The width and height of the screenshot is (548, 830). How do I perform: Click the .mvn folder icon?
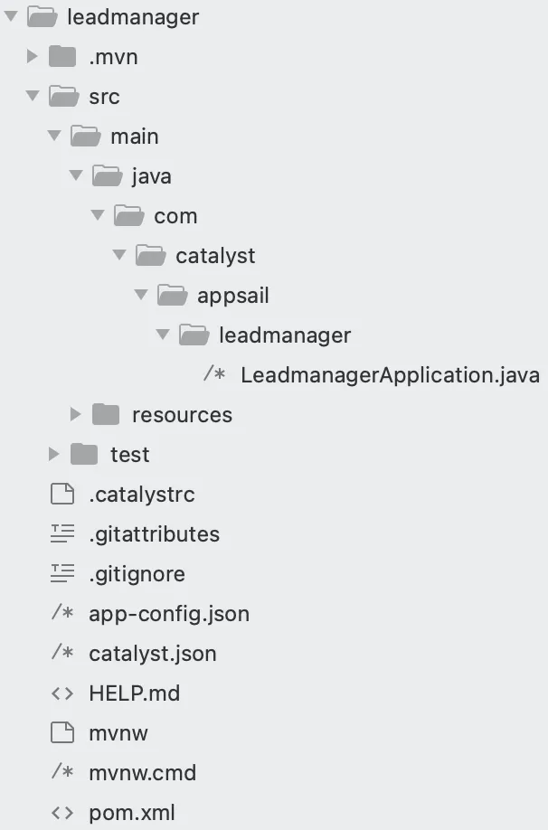(62, 57)
